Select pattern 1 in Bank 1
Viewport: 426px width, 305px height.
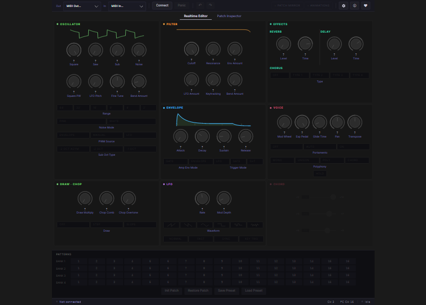coord(79,261)
